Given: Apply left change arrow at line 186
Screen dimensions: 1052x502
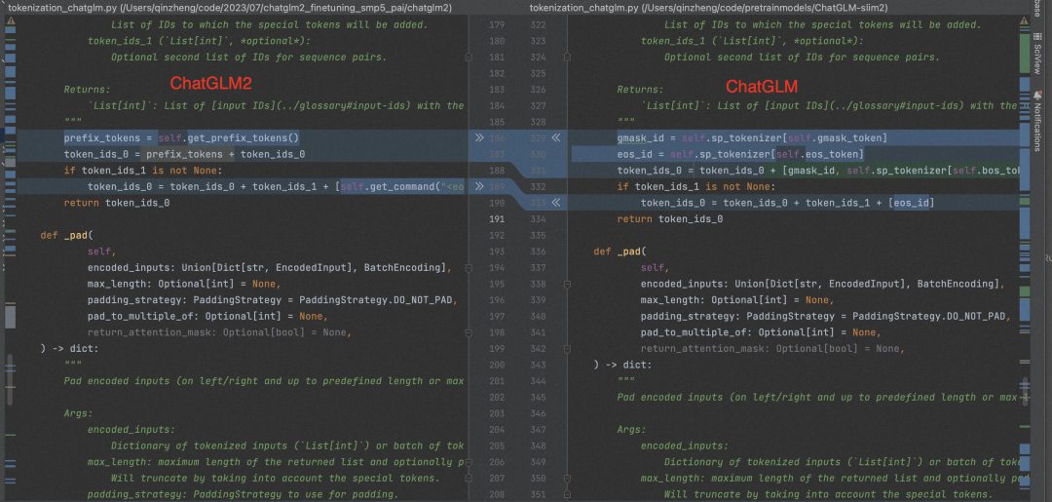Looking at the screenshot, I should pos(478,138).
